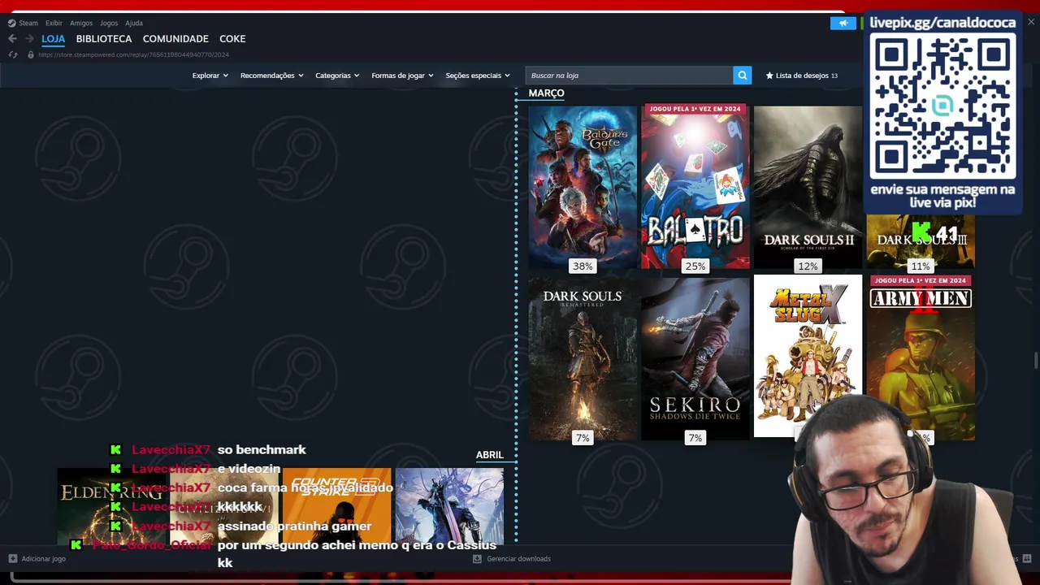Open the Metal Slug X cover
1040x585 pixels.
pos(808,356)
